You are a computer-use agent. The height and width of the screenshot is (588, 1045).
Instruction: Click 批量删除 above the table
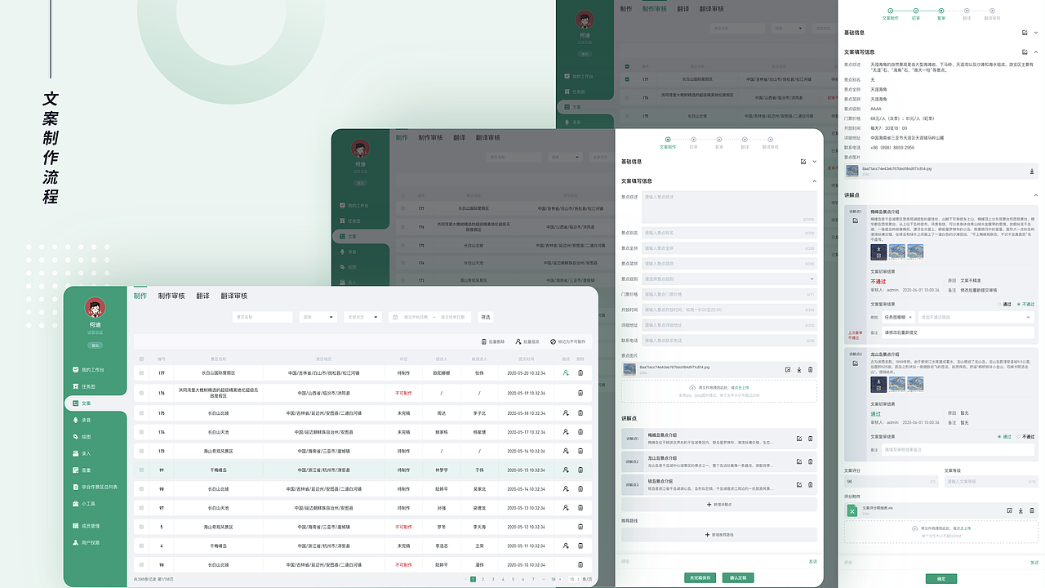pos(493,341)
